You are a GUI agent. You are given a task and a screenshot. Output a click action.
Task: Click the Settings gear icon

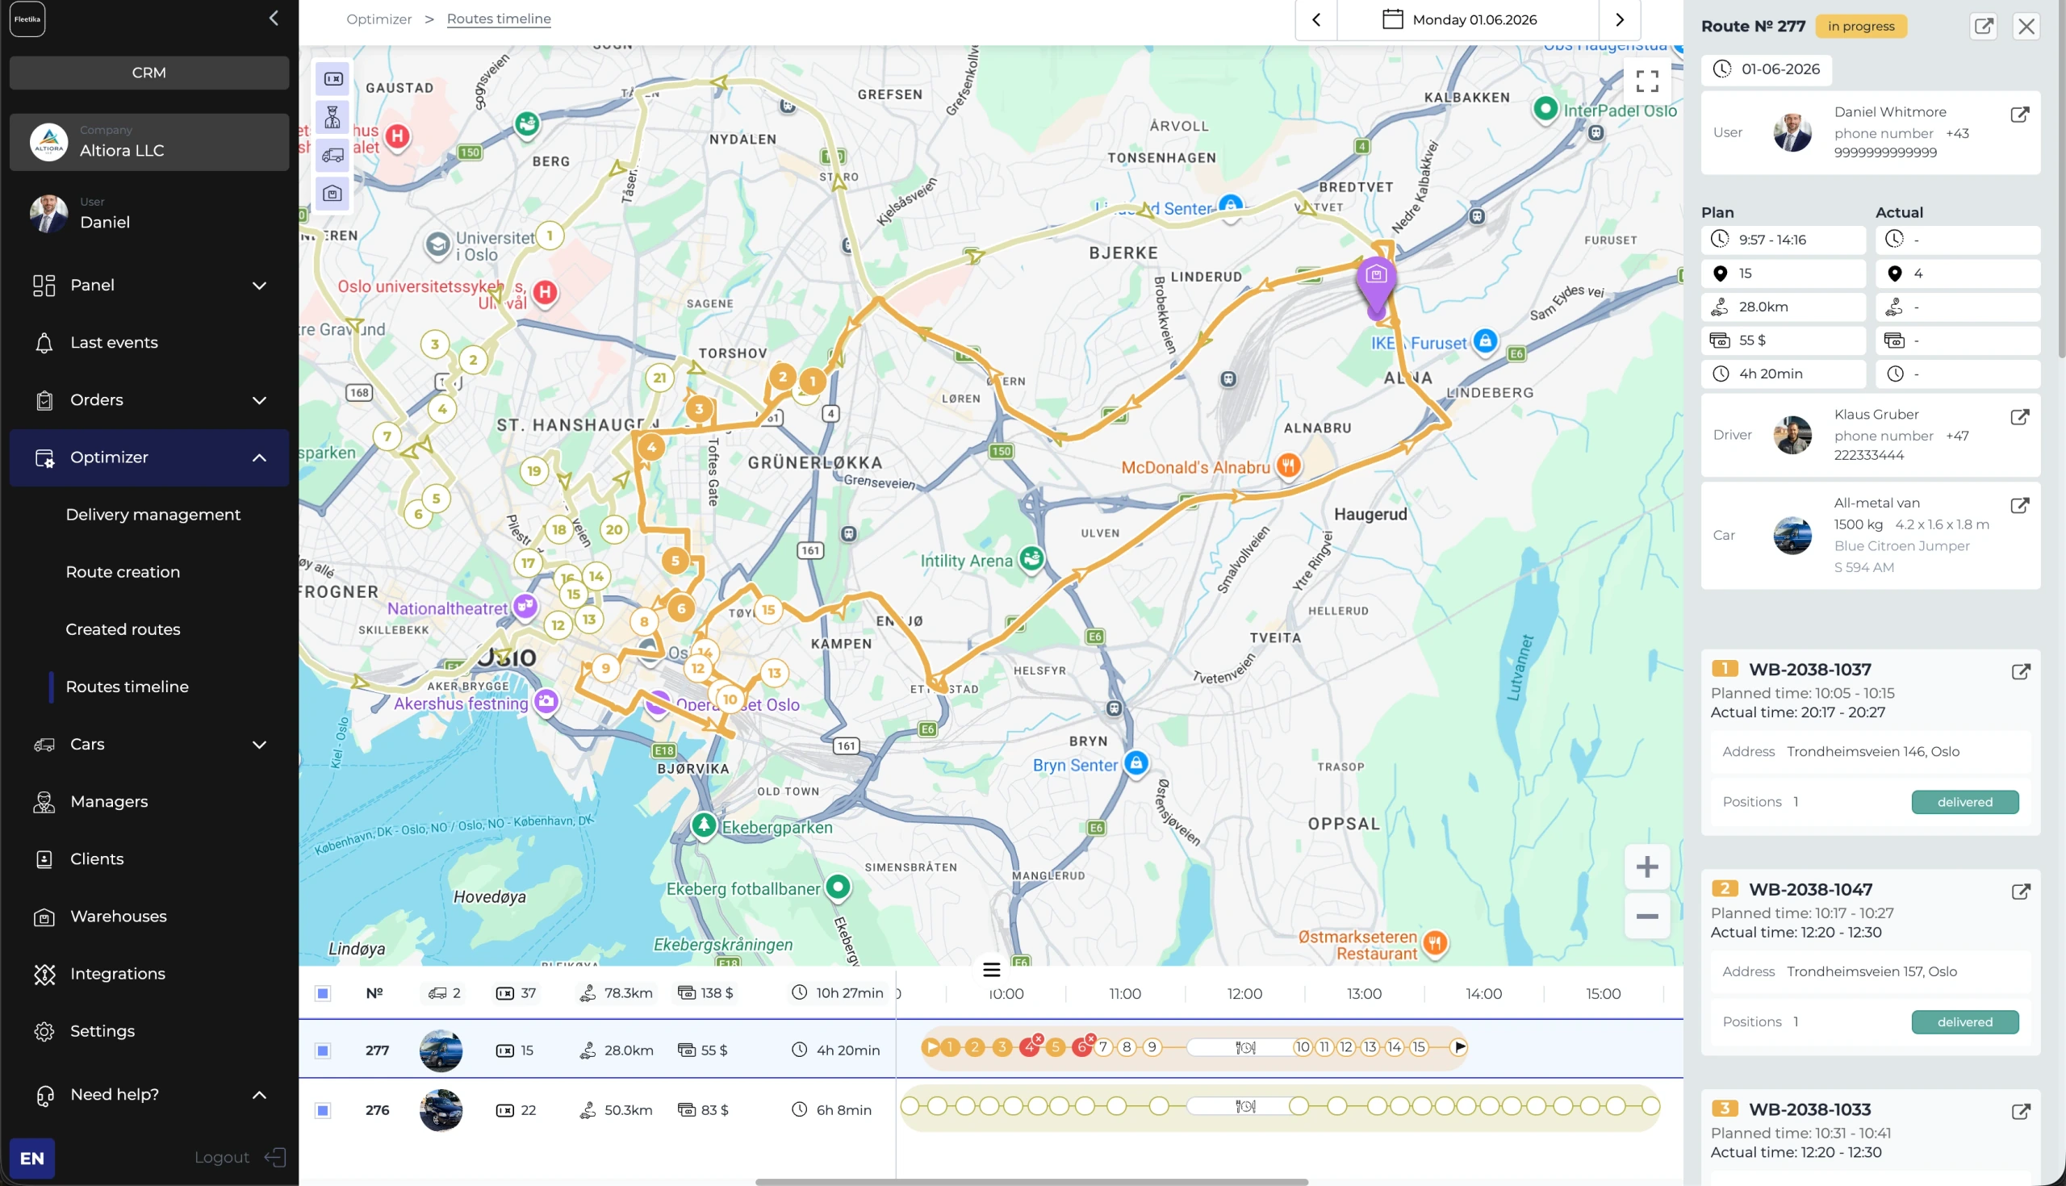(x=44, y=1031)
